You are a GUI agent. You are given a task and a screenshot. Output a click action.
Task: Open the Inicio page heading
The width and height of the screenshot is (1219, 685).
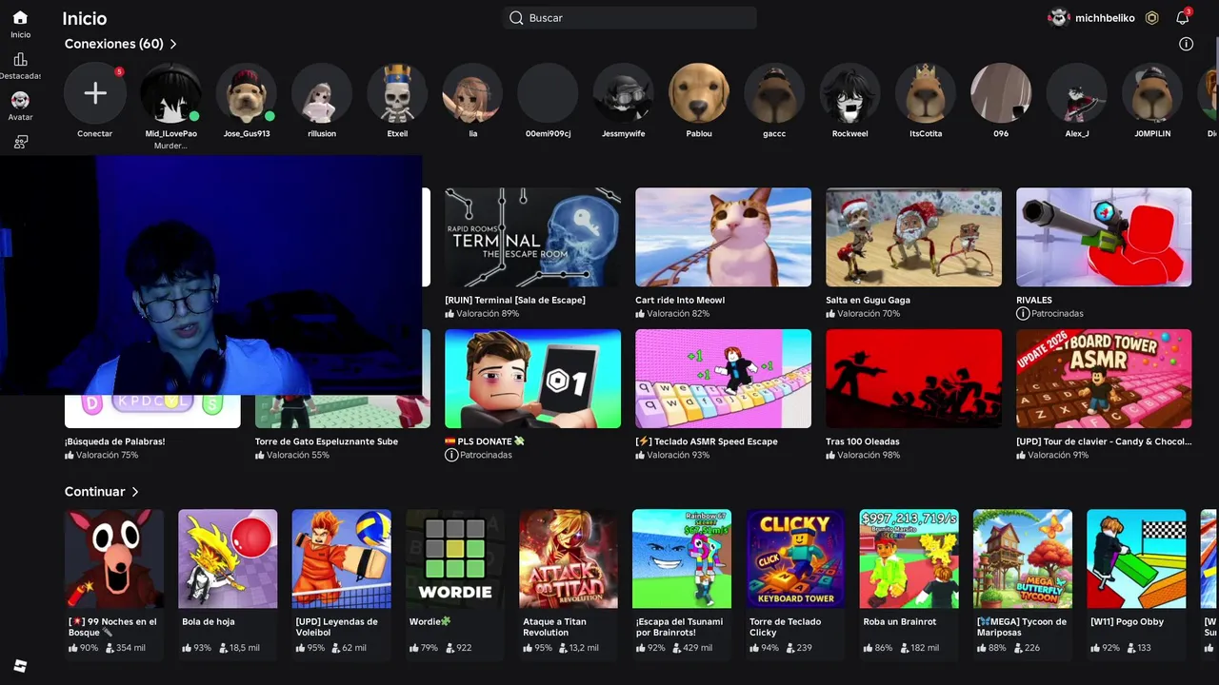click(85, 18)
